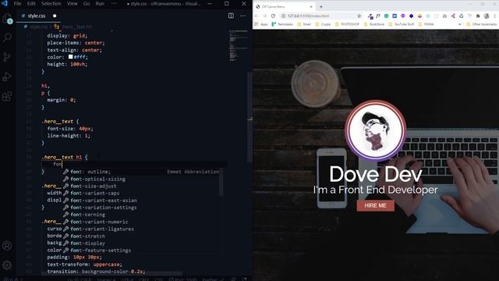Show more bookmarks with the chevron
This screenshot has height=281, width=499.
460,24
